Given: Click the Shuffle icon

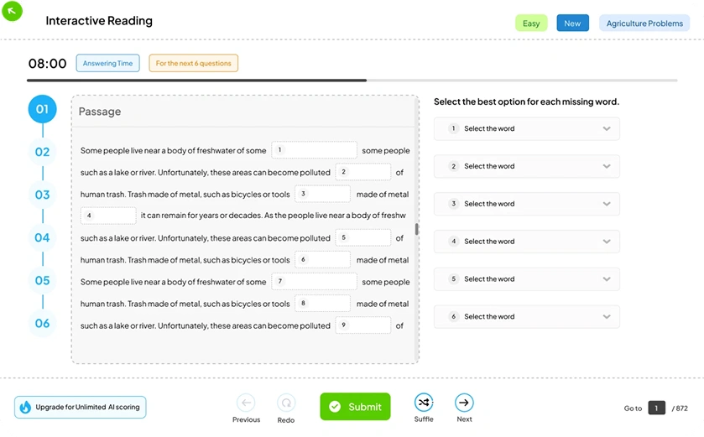Looking at the screenshot, I should coord(424,403).
